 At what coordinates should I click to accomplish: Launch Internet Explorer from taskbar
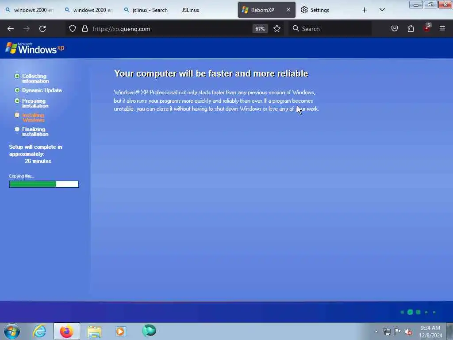(x=39, y=331)
